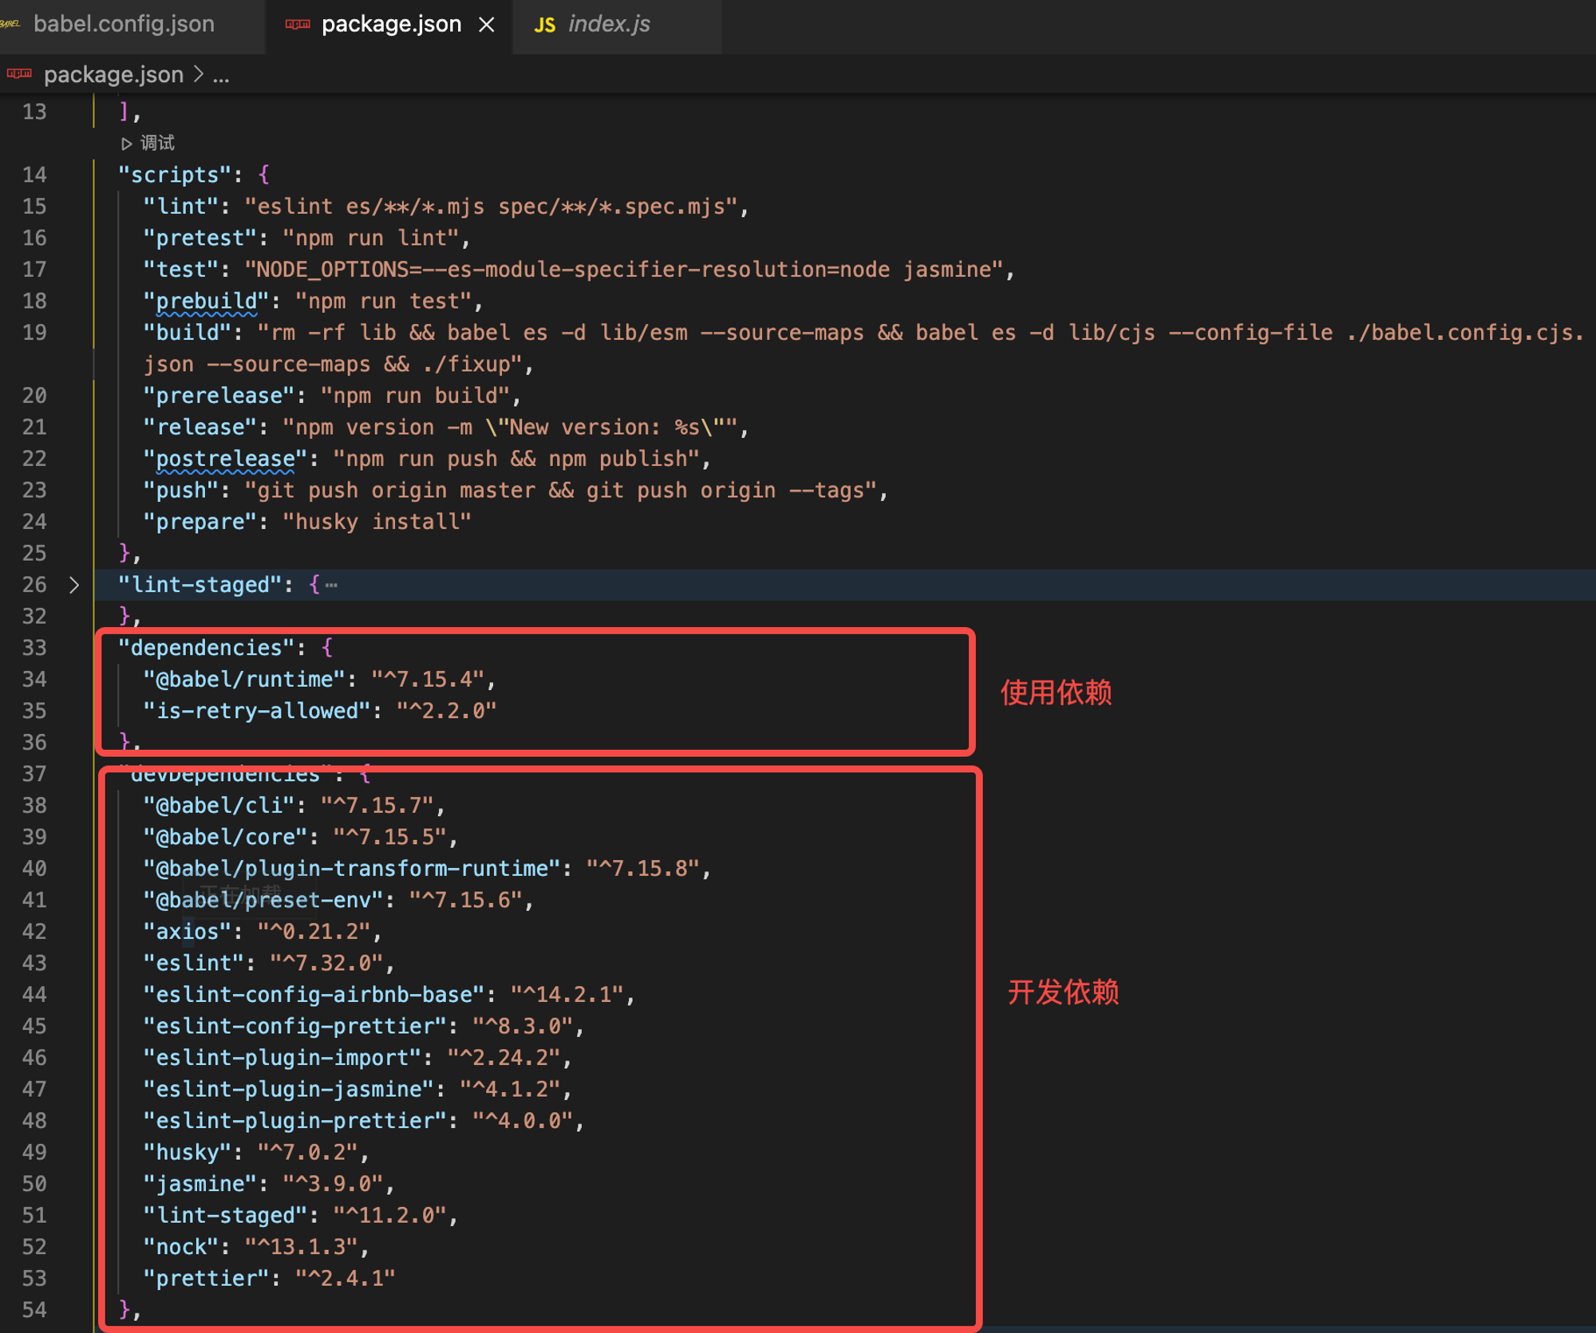Click "@babel/plugin-transform-runtime" entry
The image size is (1596, 1333).
(x=352, y=869)
